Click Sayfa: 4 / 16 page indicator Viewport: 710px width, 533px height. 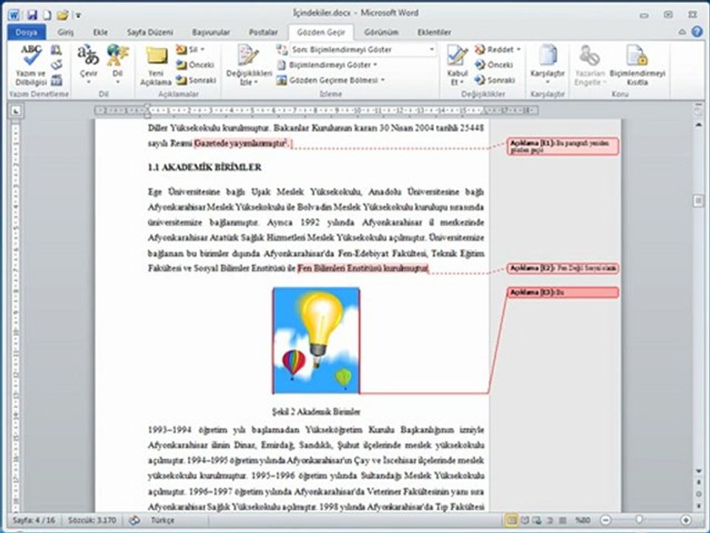coord(33,520)
